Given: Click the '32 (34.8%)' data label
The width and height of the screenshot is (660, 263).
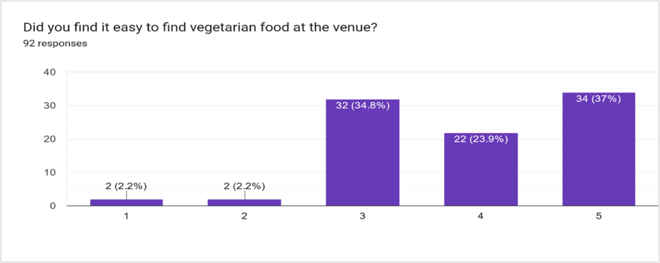Looking at the screenshot, I should pos(363,105).
